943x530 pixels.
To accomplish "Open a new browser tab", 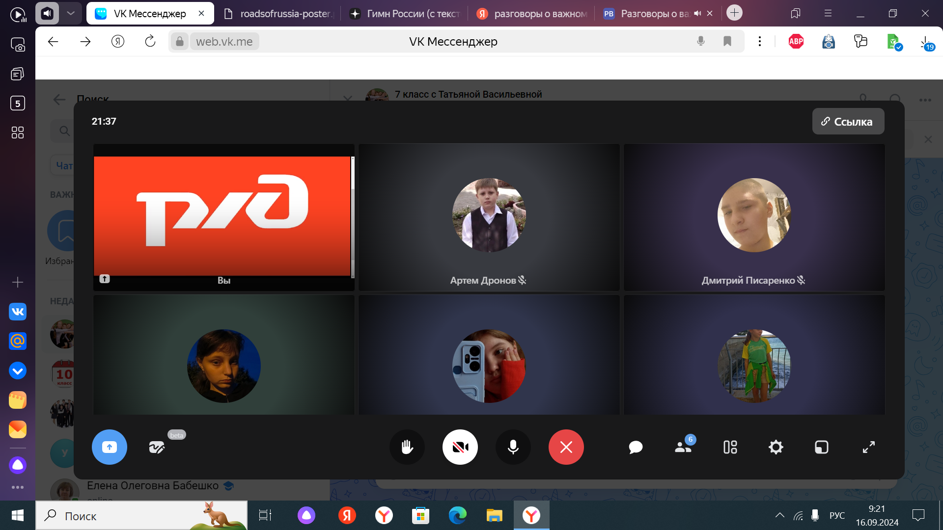I will [735, 13].
